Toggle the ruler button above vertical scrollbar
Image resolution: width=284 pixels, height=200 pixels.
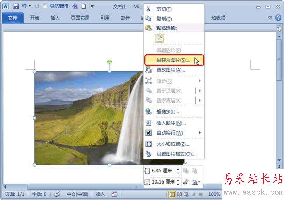(x=279, y=29)
